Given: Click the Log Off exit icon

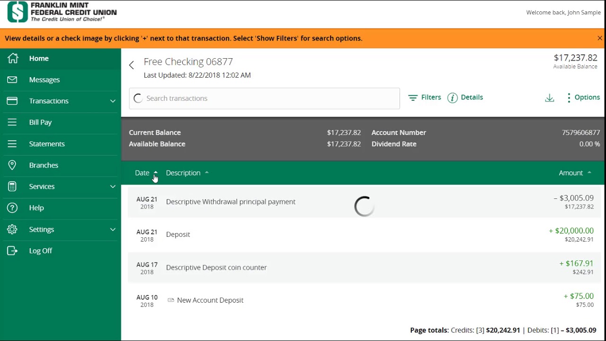Looking at the screenshot, I should [x=12, y=251].
